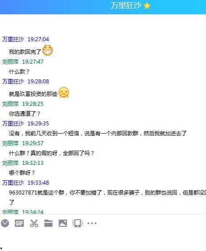Click in the message input box
Image resolution: width=206 pixels, height=251 pixels.
point(103,239)
